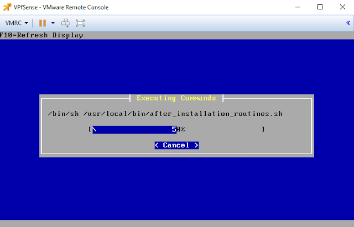The height and width of the screenshot is (227, 354).
Task: Enter full screen mode icon
Action: pos(80,23)
